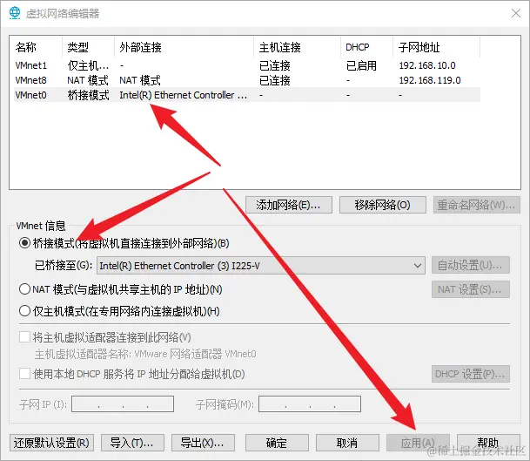Toggle 使用本地 DHCP 服务 checkbox
This screenshot has height=461, width=530.
point(24,374)
